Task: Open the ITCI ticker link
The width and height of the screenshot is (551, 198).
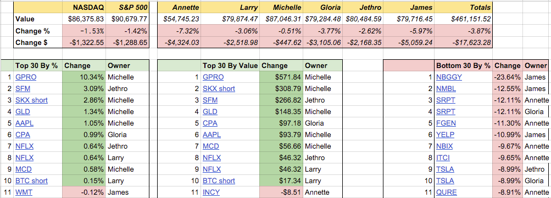Action: pyautogui.click(x=443, y=158)
